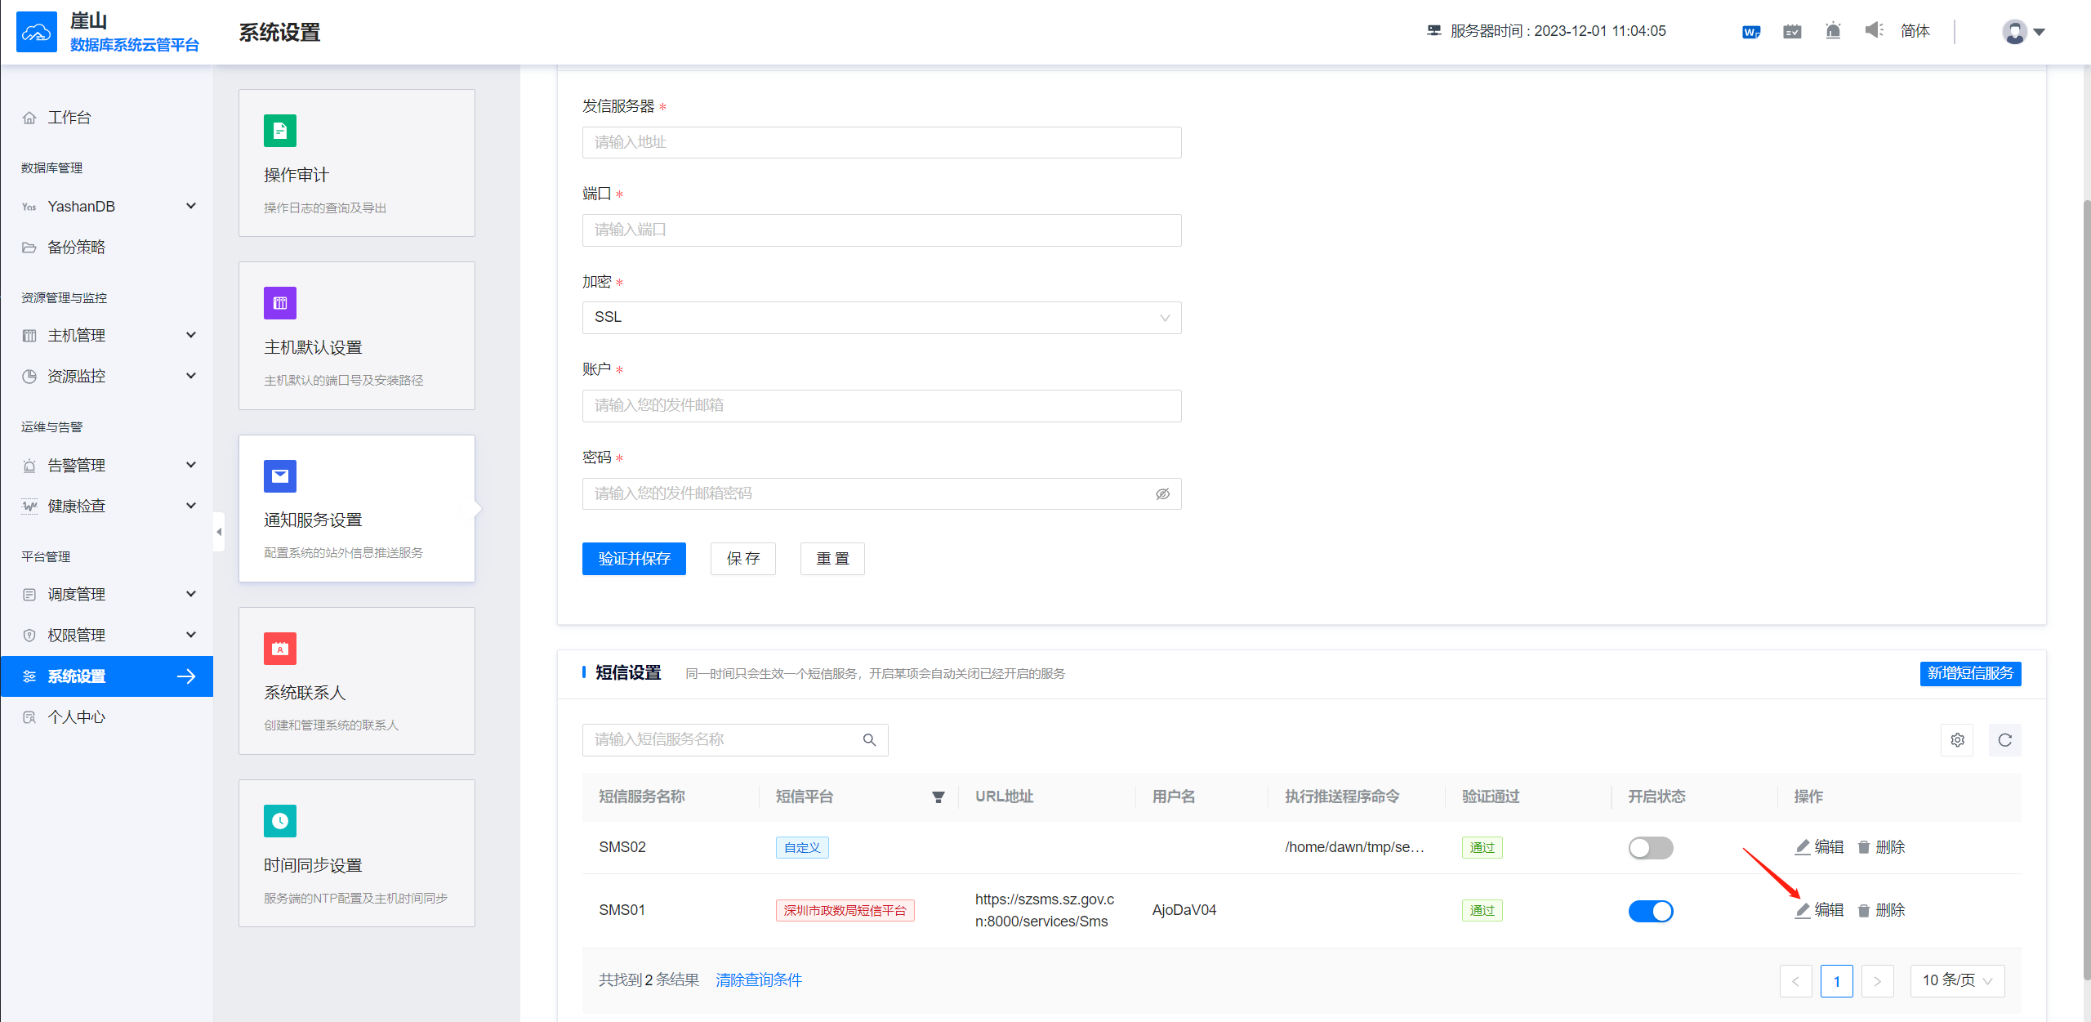Click the verify and save button
The height and width of the screenshot is (1022, 2091).
[x=634, y=559]
